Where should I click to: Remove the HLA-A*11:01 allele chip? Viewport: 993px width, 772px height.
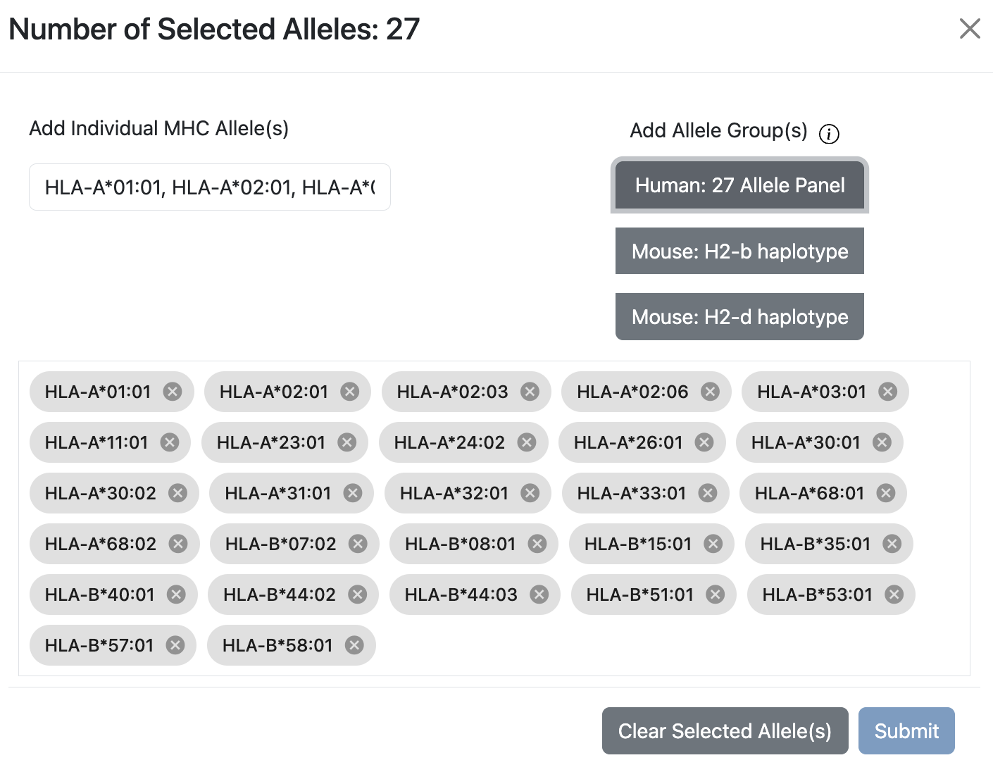click(x=169, y=442)
